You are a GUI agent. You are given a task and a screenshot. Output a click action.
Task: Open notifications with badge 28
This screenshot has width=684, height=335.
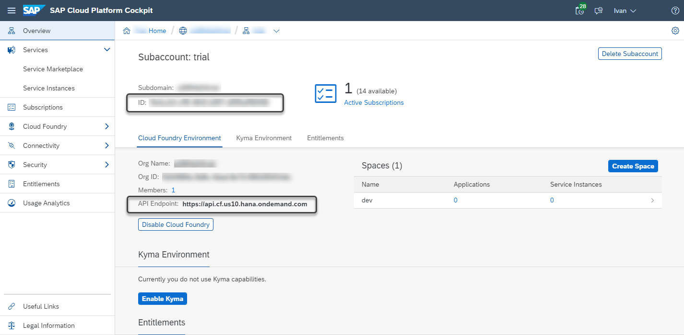[x=580, y=10]
